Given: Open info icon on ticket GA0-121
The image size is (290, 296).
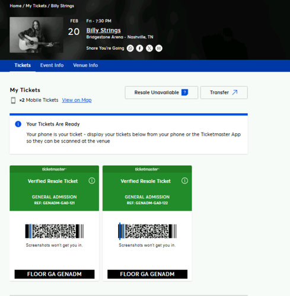Looking at the screenshot, I should 92,181.
